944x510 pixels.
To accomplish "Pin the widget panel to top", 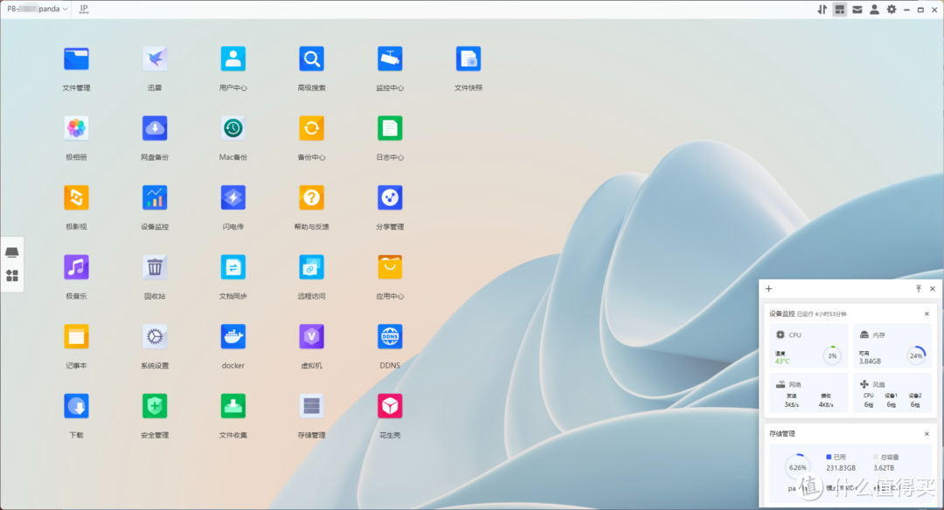I will pyautogui.click(x=918, y=289).
